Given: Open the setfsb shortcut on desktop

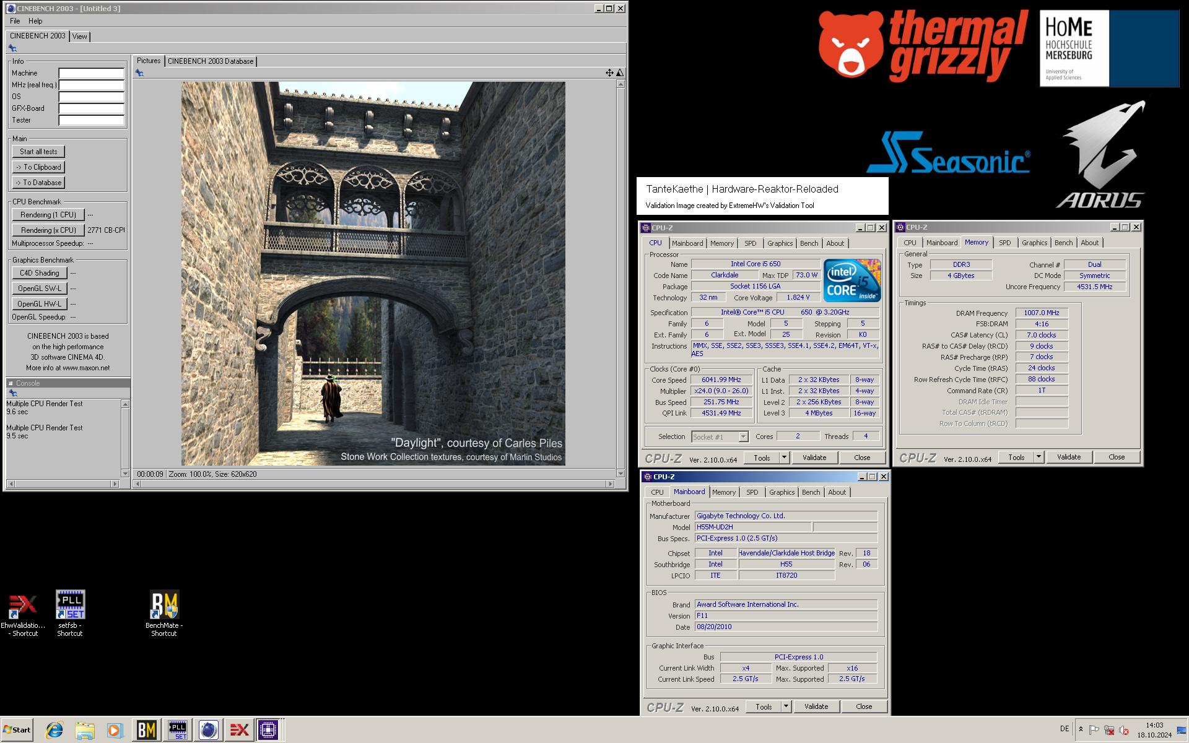Looking at the screenshot, I should pyautogui.click(x=70, y=612).
